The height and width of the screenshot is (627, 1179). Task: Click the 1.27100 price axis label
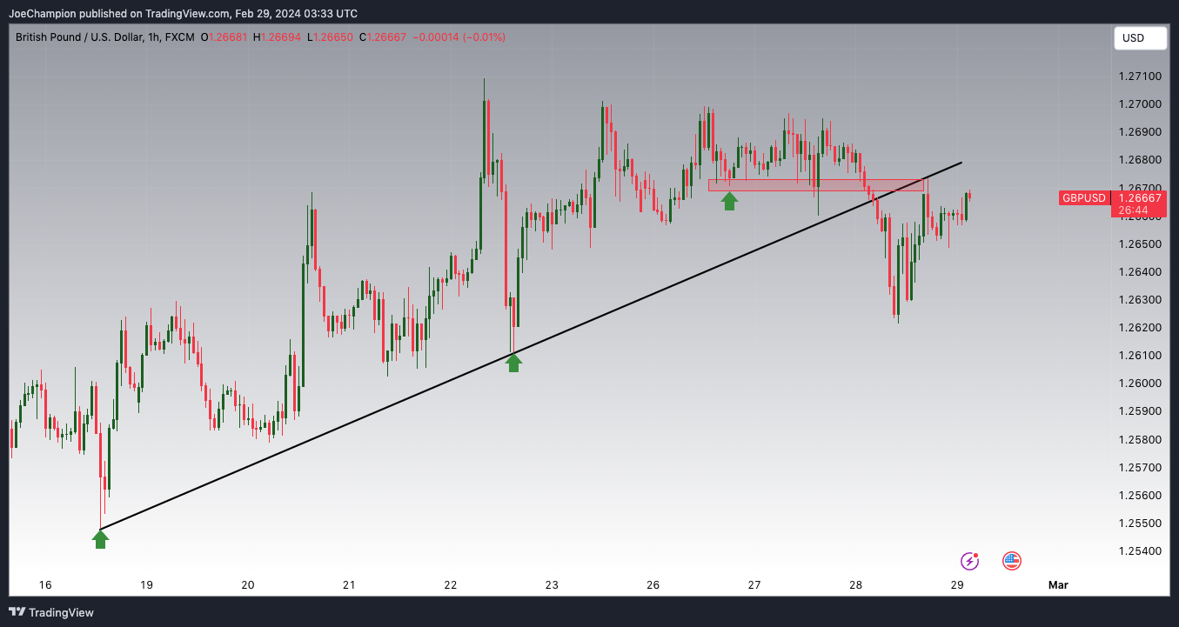(x=1139, y=77)
